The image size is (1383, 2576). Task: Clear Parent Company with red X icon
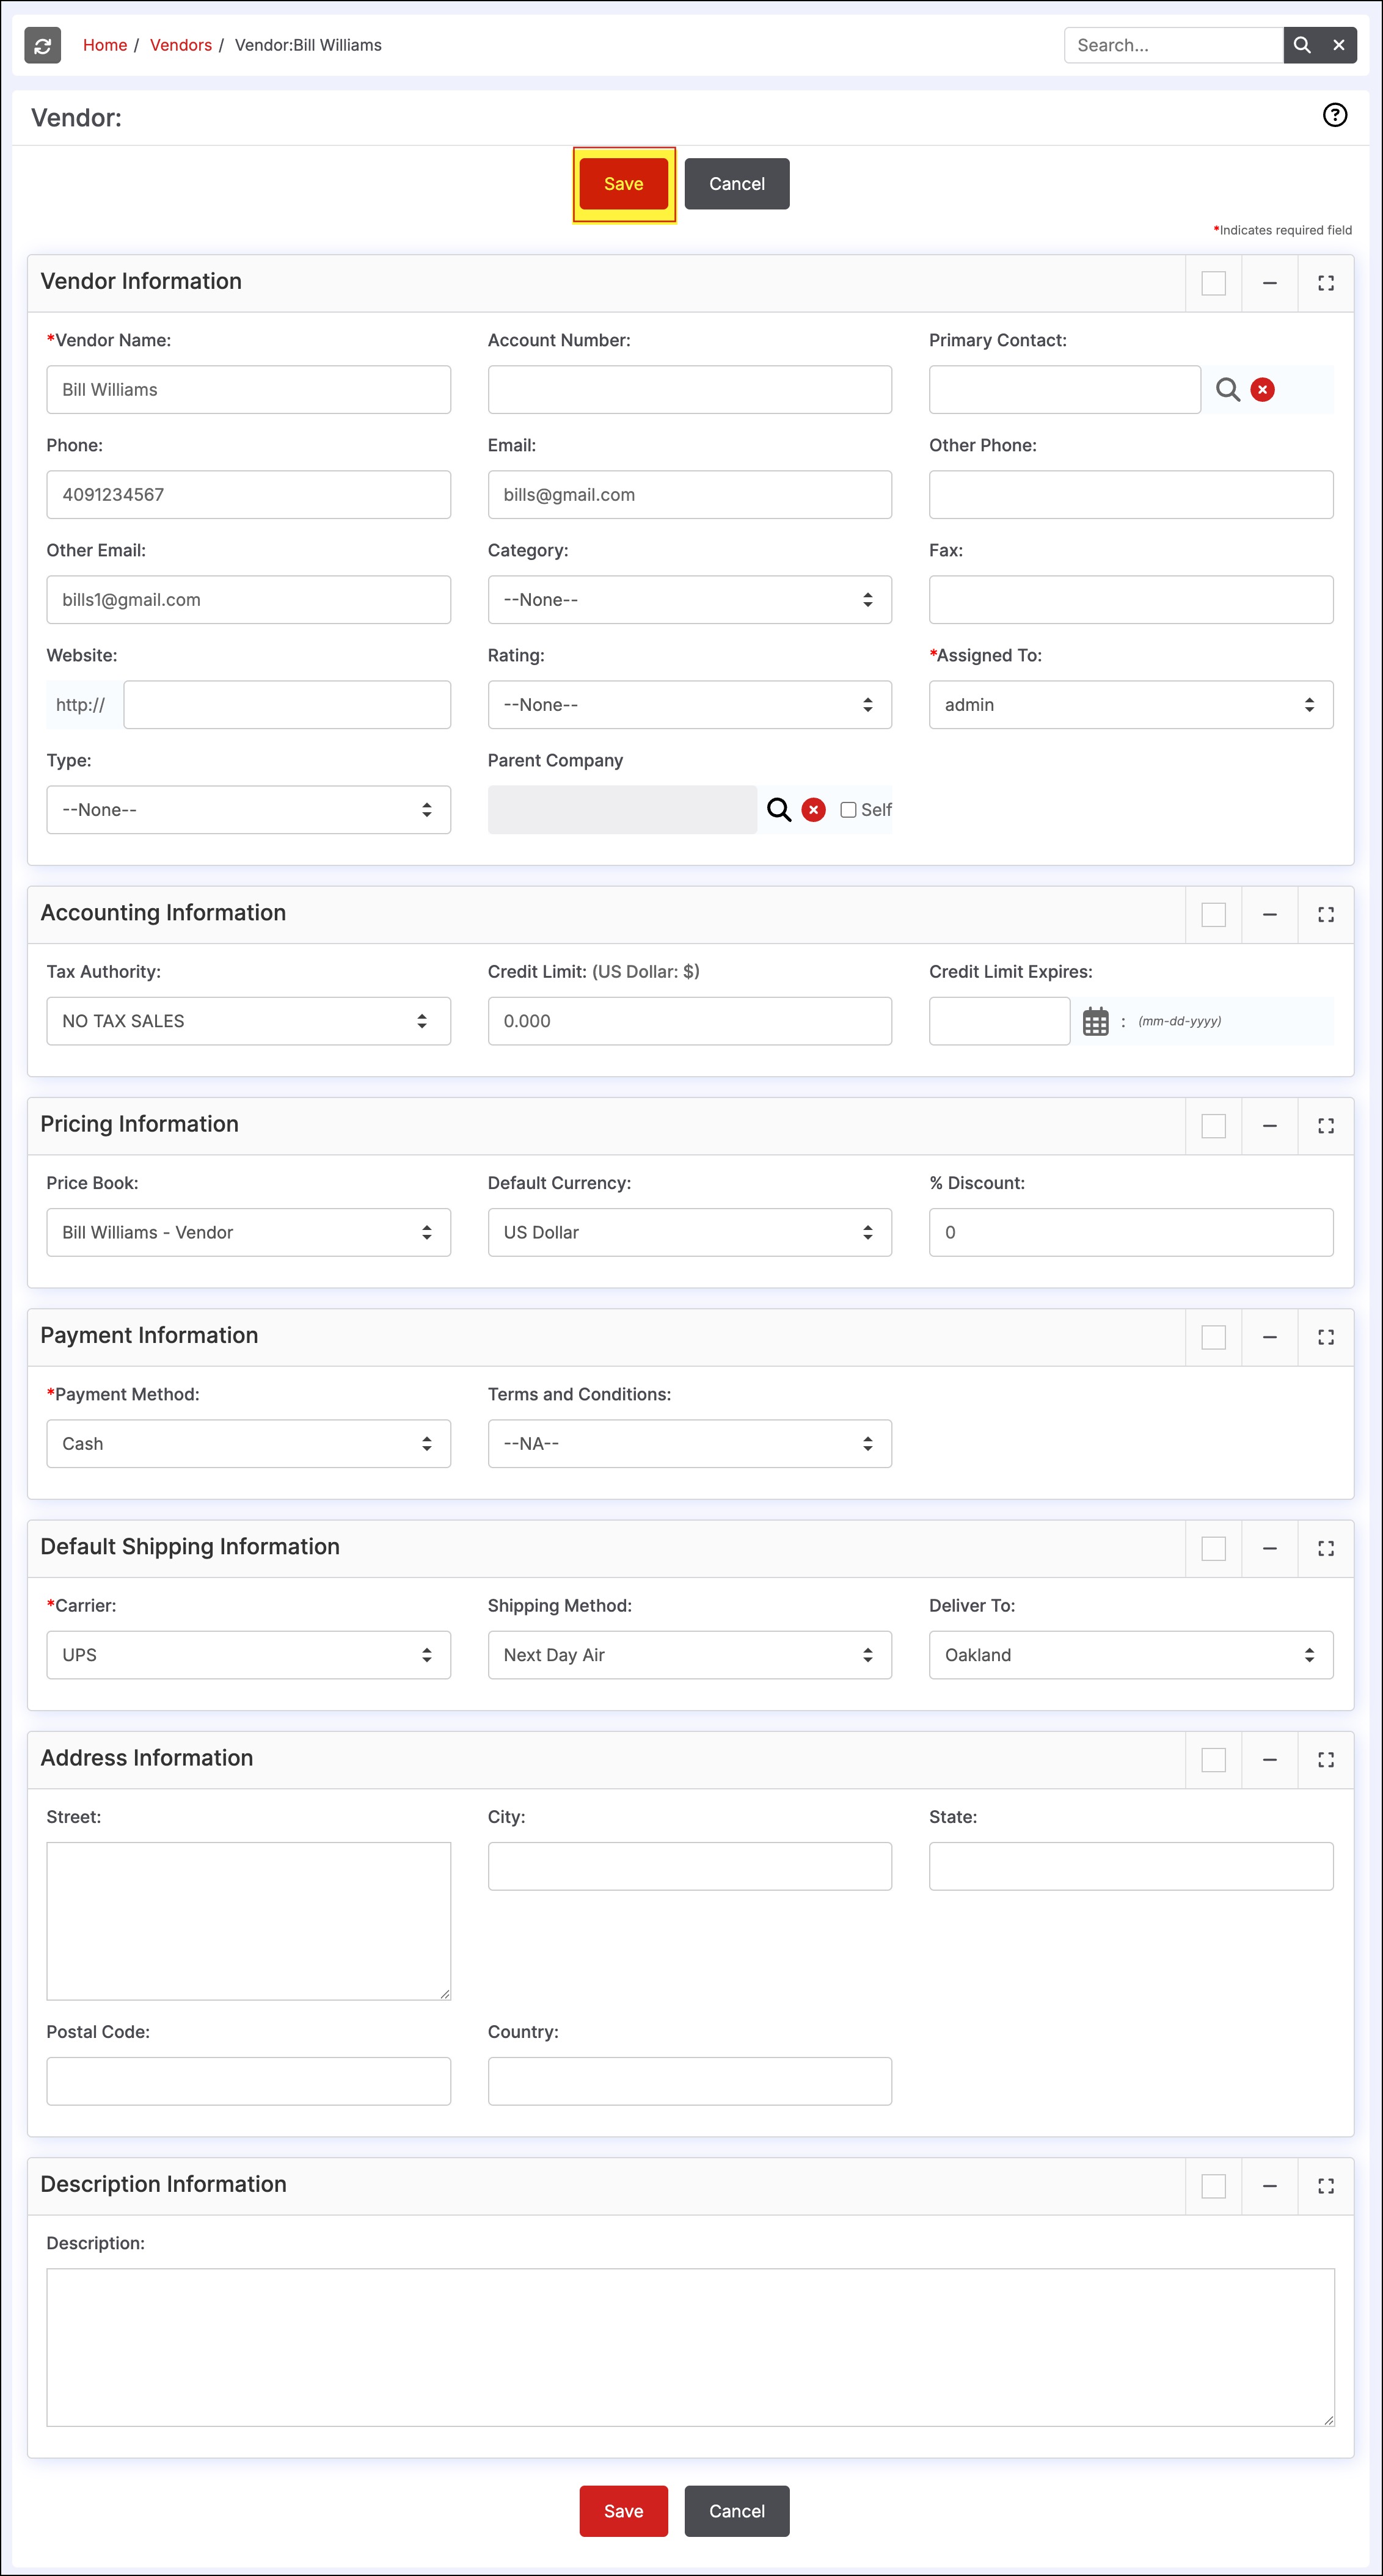[x=813, y=810]
